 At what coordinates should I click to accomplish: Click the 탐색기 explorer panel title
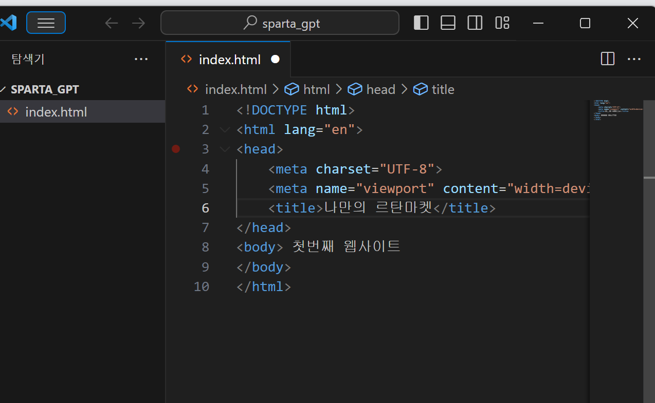pyautogui.click(x=28, y=59)
